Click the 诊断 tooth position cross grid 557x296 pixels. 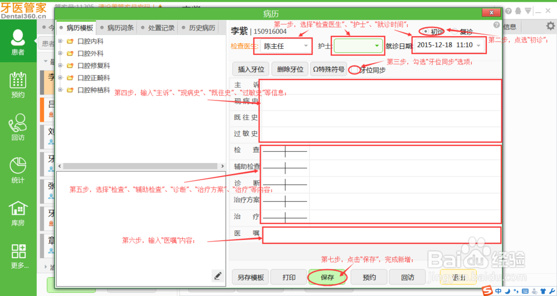285,184
